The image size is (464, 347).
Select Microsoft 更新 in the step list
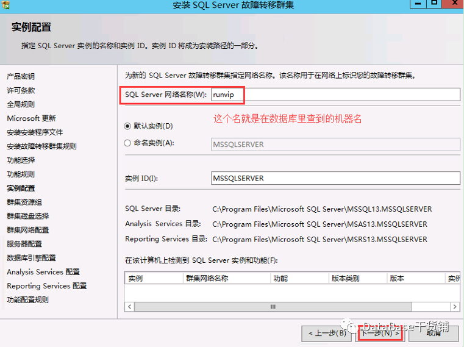pos(31,118)
